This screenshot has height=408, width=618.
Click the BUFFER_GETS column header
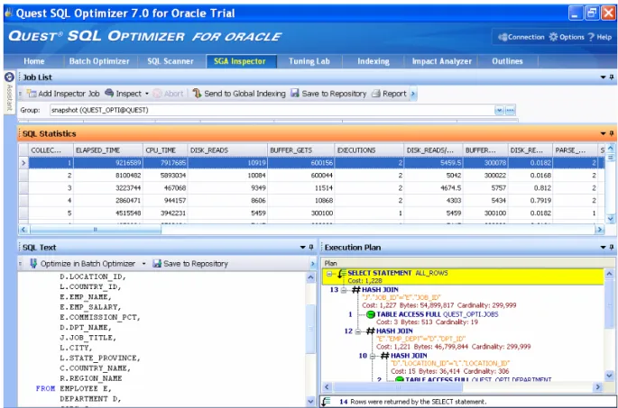point(300,150)
